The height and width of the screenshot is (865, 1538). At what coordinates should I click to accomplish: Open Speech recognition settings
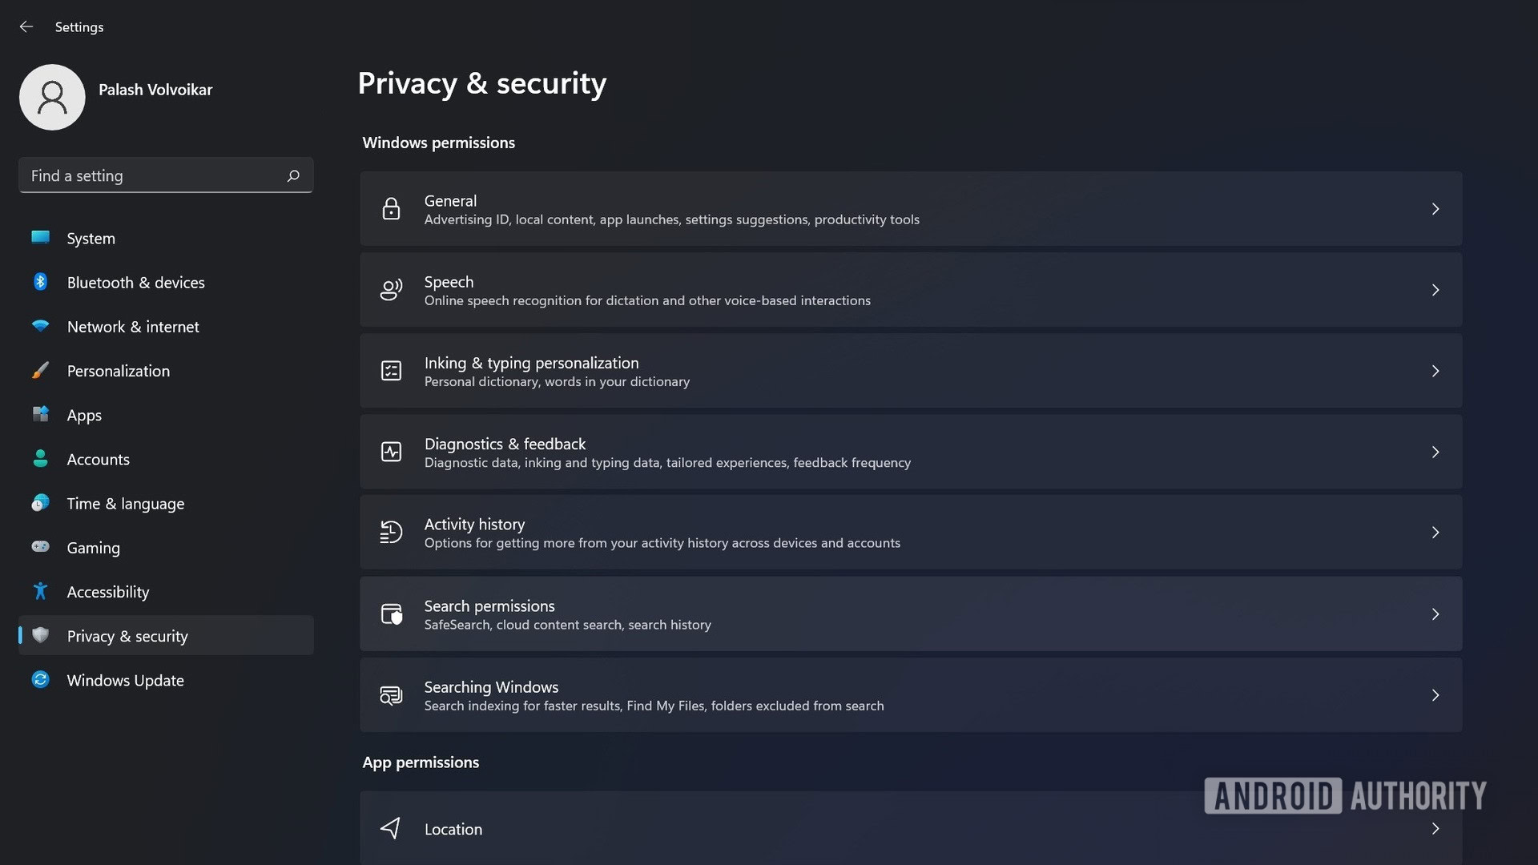pyautogui.click(x=911, y=289)
